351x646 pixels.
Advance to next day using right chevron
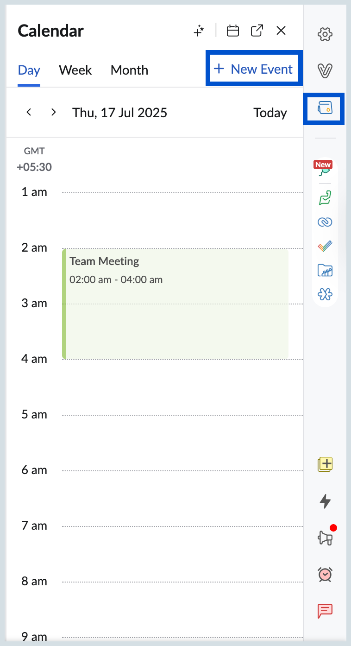click(x=53, y=112)
